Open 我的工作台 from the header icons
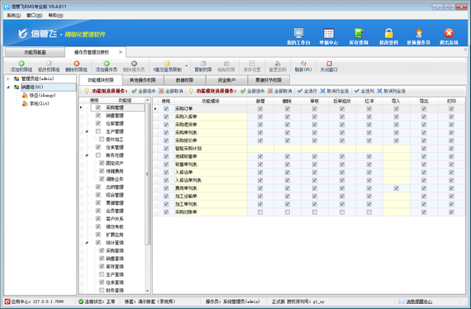 pos(298,33)
